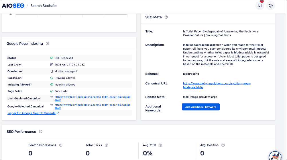The width and height of the screenshot is (287, 160).
Task: Click 'Successful' page fetch text
Action: click(61, 91)
